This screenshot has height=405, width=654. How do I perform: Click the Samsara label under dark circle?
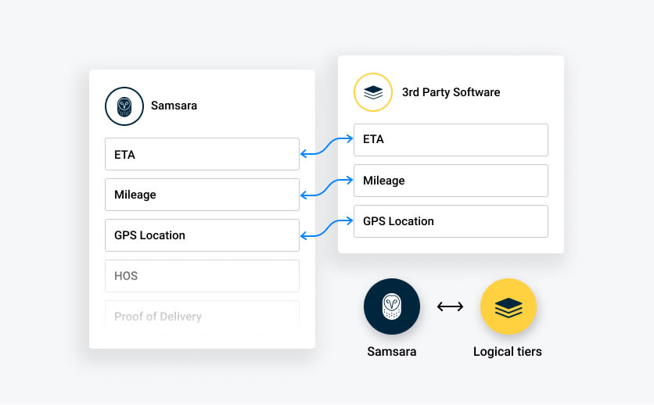pyautogui.click(x=392, y=352)
